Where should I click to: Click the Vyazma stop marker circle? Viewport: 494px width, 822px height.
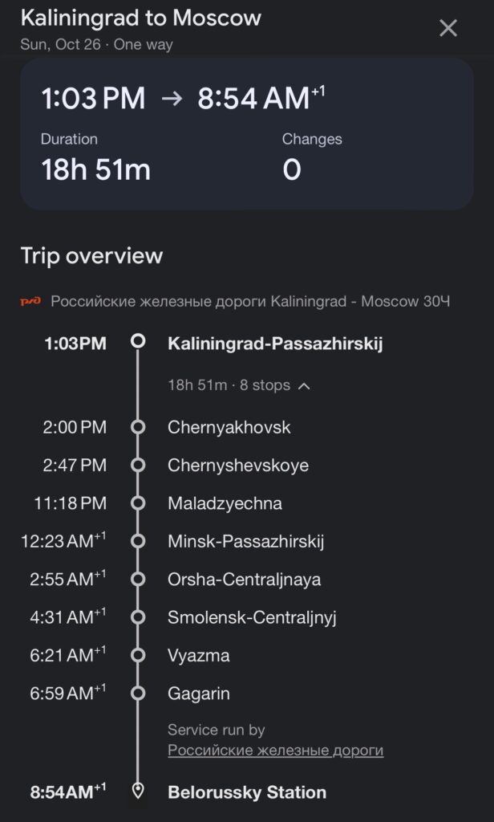tap(138, 656)
